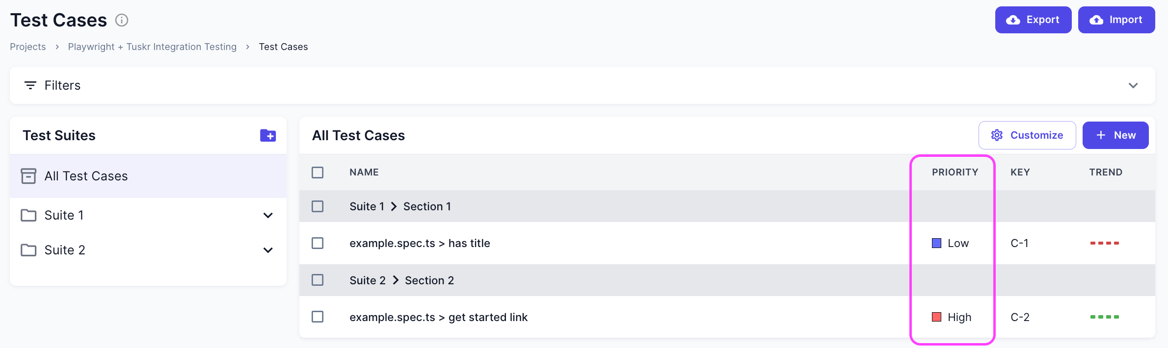1168x348 pixels.
Task: Sort by the PRIORITY column header
Action: (x=955, y=173)
